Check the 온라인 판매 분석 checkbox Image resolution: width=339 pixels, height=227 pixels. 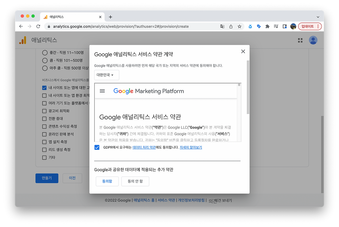(x=44, y=134)
